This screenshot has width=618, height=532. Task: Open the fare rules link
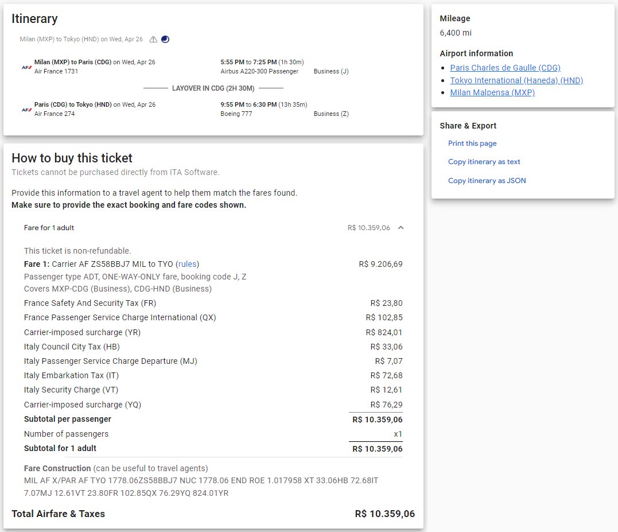pyautogui.click(x=187, y=264)
